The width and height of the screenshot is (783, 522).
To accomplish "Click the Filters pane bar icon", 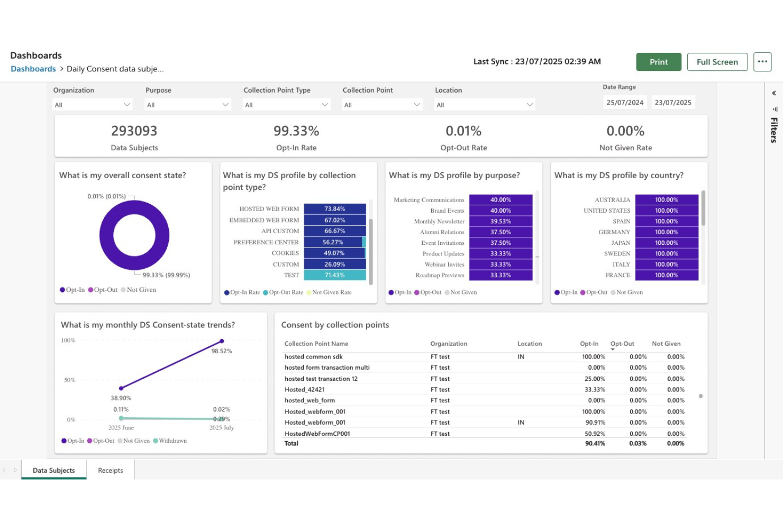I will [x=775, y=109].
